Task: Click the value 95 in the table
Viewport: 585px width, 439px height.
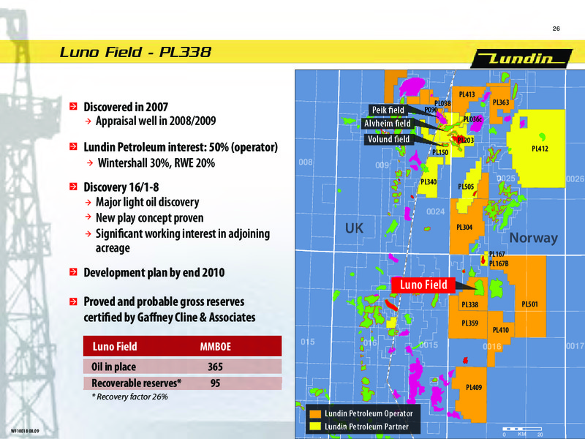Action: (x=215, y=383)
